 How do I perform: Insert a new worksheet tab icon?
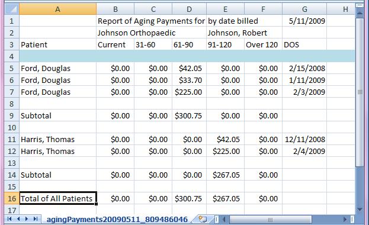coord(203,219)
